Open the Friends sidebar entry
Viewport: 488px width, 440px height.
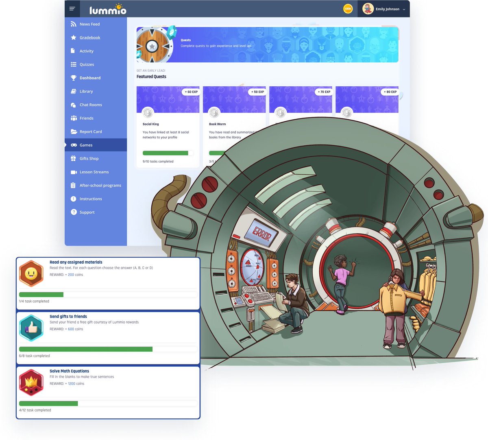(x=96, y=118)
